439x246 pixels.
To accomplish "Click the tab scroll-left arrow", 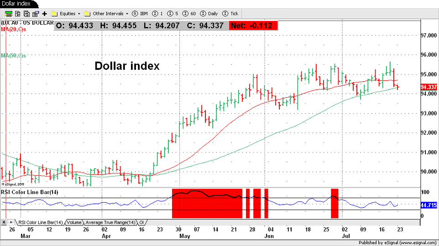I will click(4, 222).
